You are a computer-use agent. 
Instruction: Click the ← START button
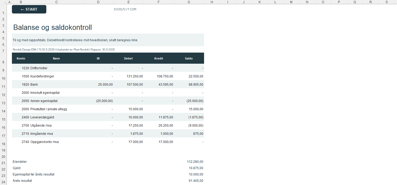(29, 9)
